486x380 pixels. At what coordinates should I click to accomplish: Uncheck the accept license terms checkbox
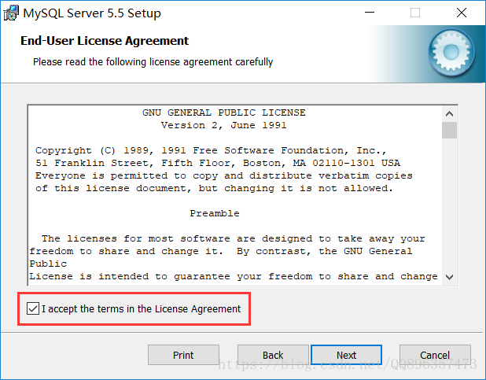click(33, 308)
